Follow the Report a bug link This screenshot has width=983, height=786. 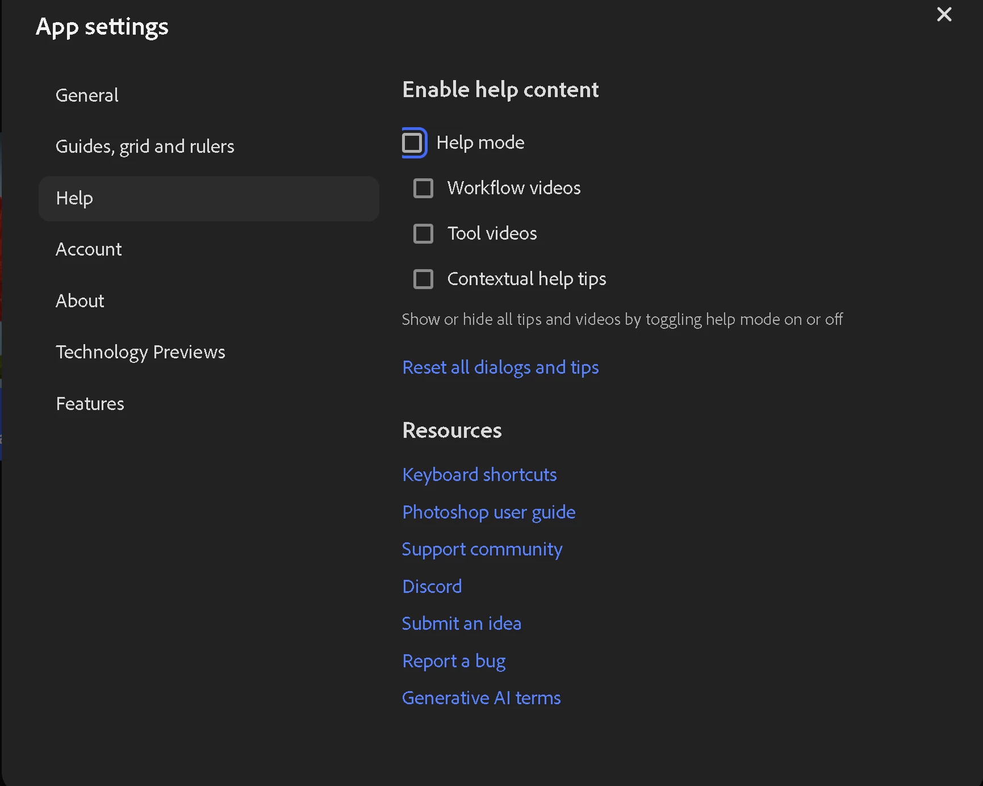click(x=453, y=661)
